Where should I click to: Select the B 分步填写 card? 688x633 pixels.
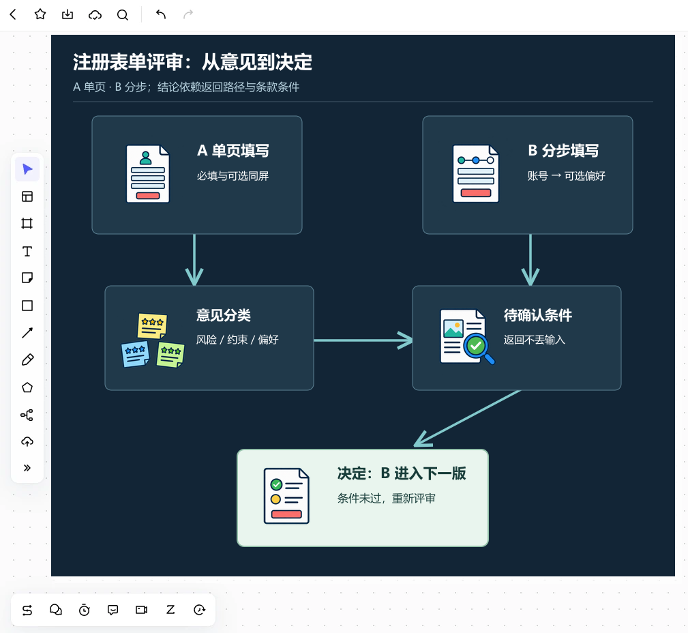pos(527,175)
